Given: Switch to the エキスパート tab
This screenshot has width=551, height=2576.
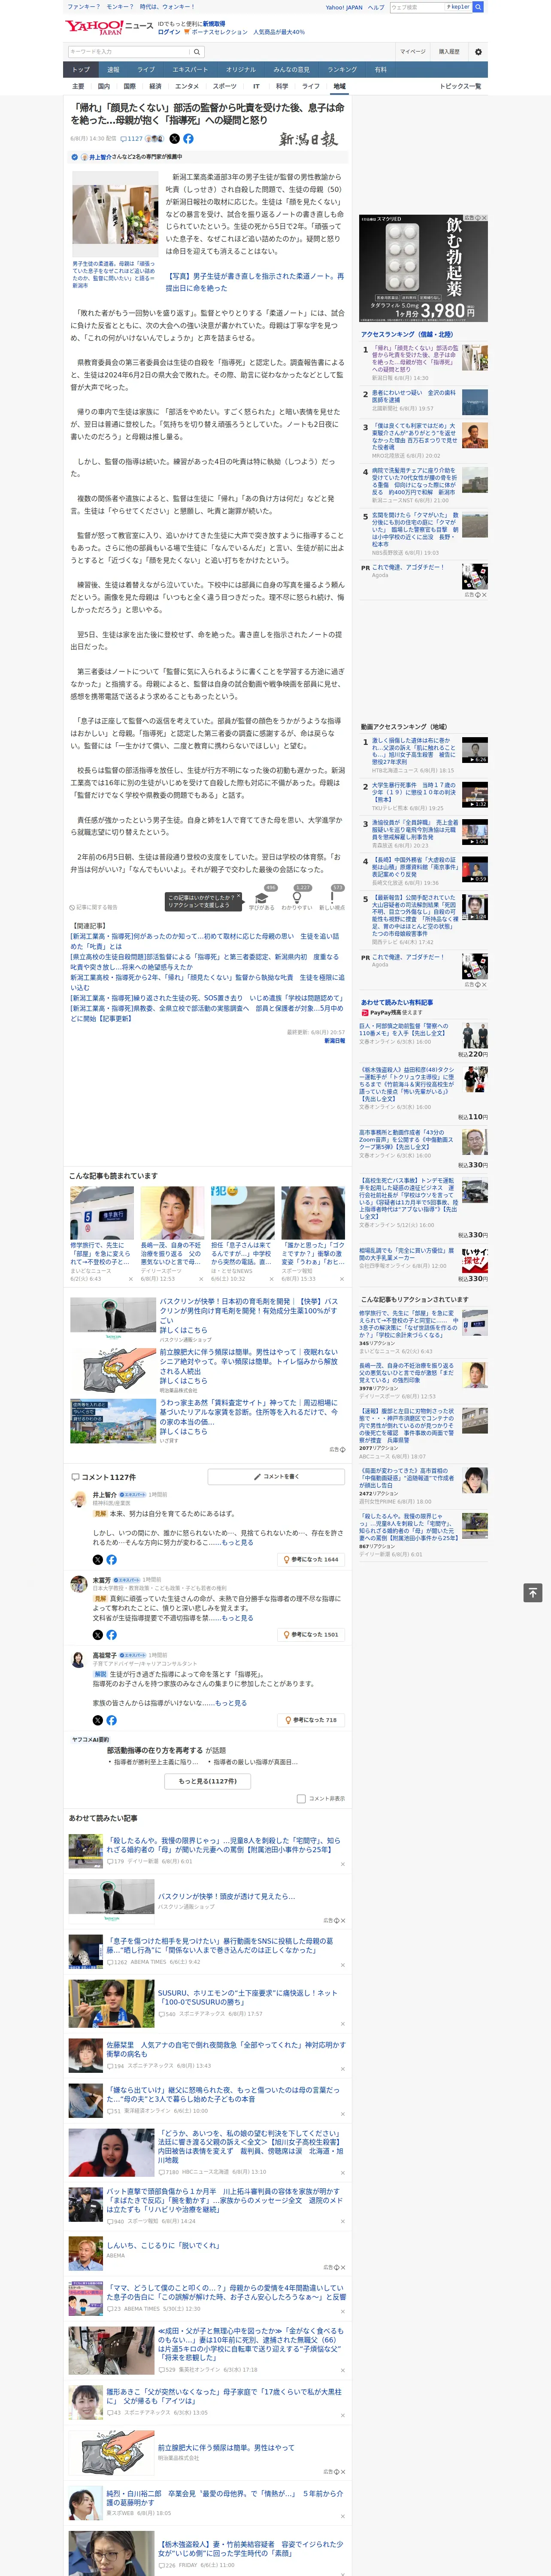Looking at the screenshot, I should pos(190,70).
